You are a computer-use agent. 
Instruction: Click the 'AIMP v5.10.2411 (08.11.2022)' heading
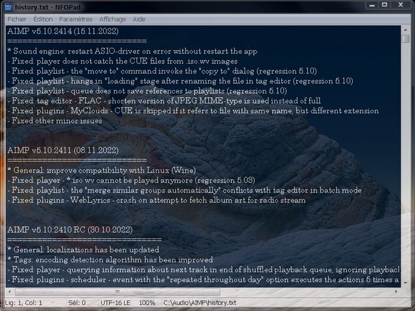pyautogui.click(x=63, y=151)
